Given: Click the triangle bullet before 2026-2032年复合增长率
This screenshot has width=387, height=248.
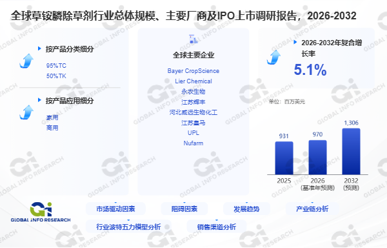Looking at the screenshot, I should pyautogui.click(x=295, y=42).
